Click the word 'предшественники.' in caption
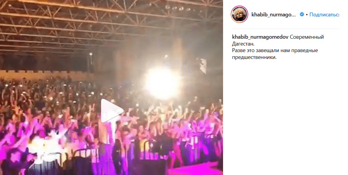 [254, 57]
